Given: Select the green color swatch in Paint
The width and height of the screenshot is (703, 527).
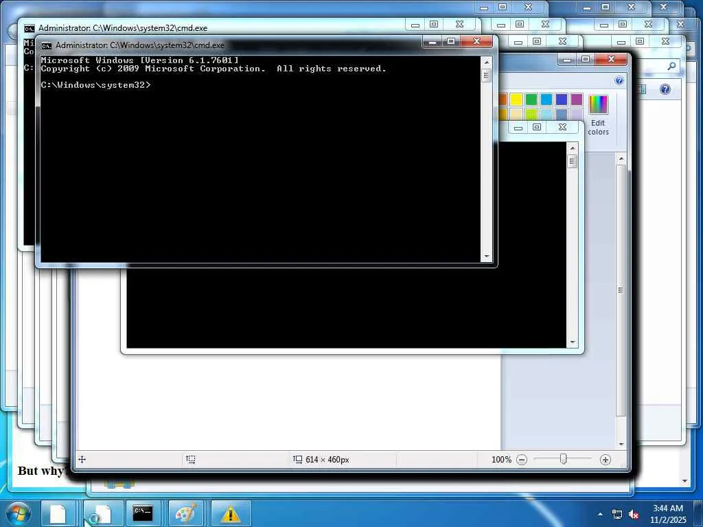Looking at the screenshot, I should (x=531, y=99).
